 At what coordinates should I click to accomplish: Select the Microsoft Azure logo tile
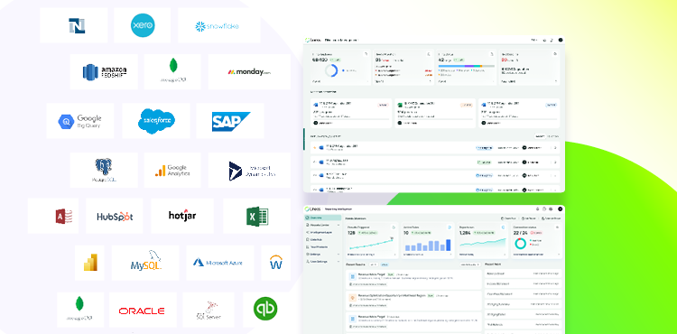(220, 263)
